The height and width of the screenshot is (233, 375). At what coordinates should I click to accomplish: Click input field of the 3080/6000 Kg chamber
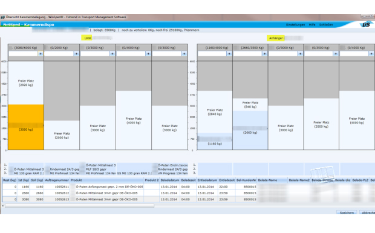coord(23,54)
